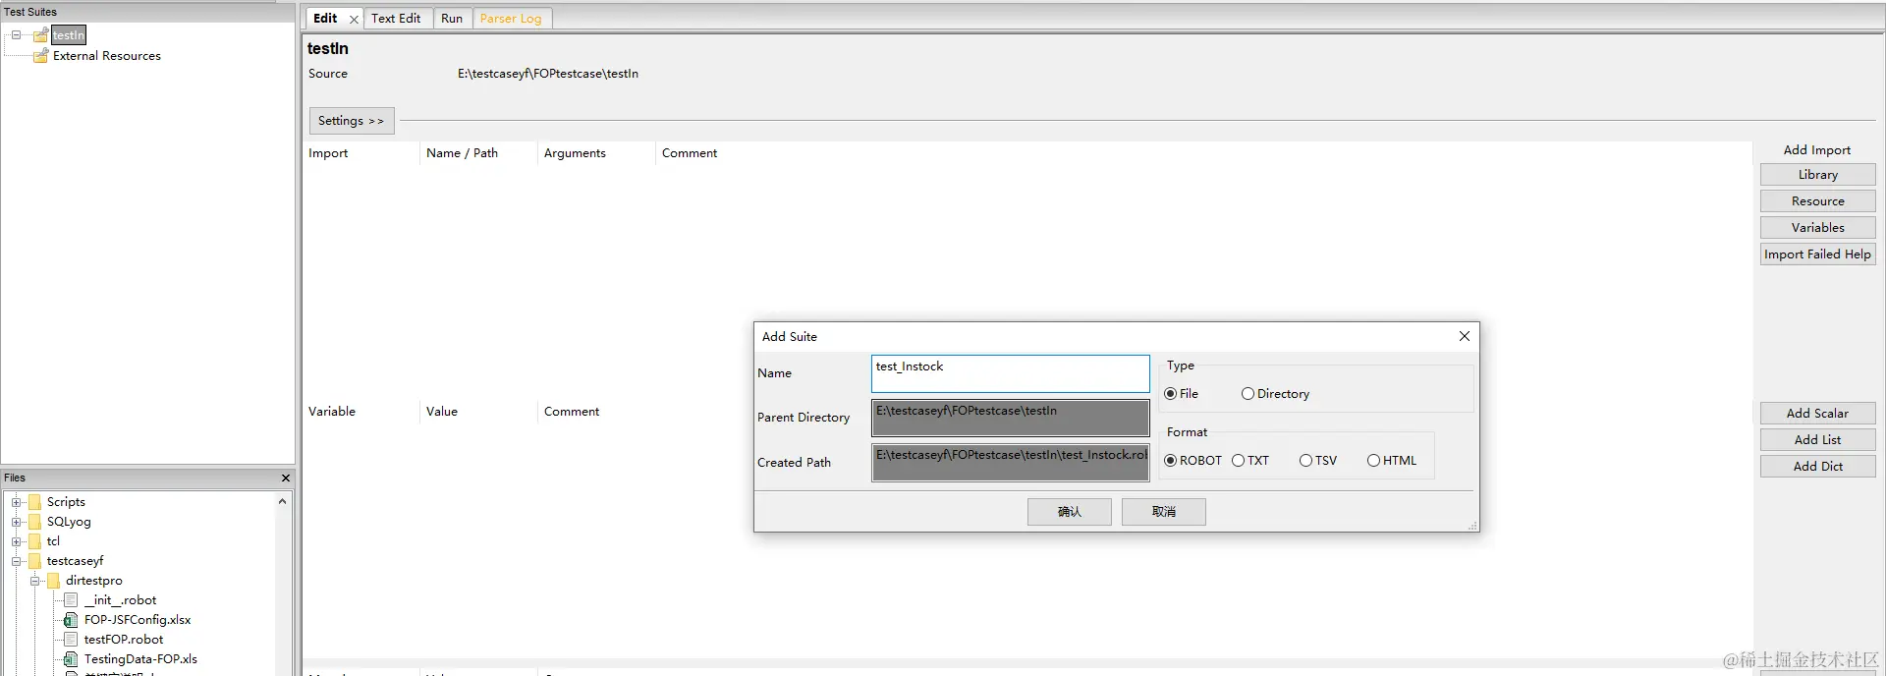Screen dimensions: 1886x676
Task: Click the FOP-JSFConfig.xlsx Excel icon
Action: click(71, 620)
